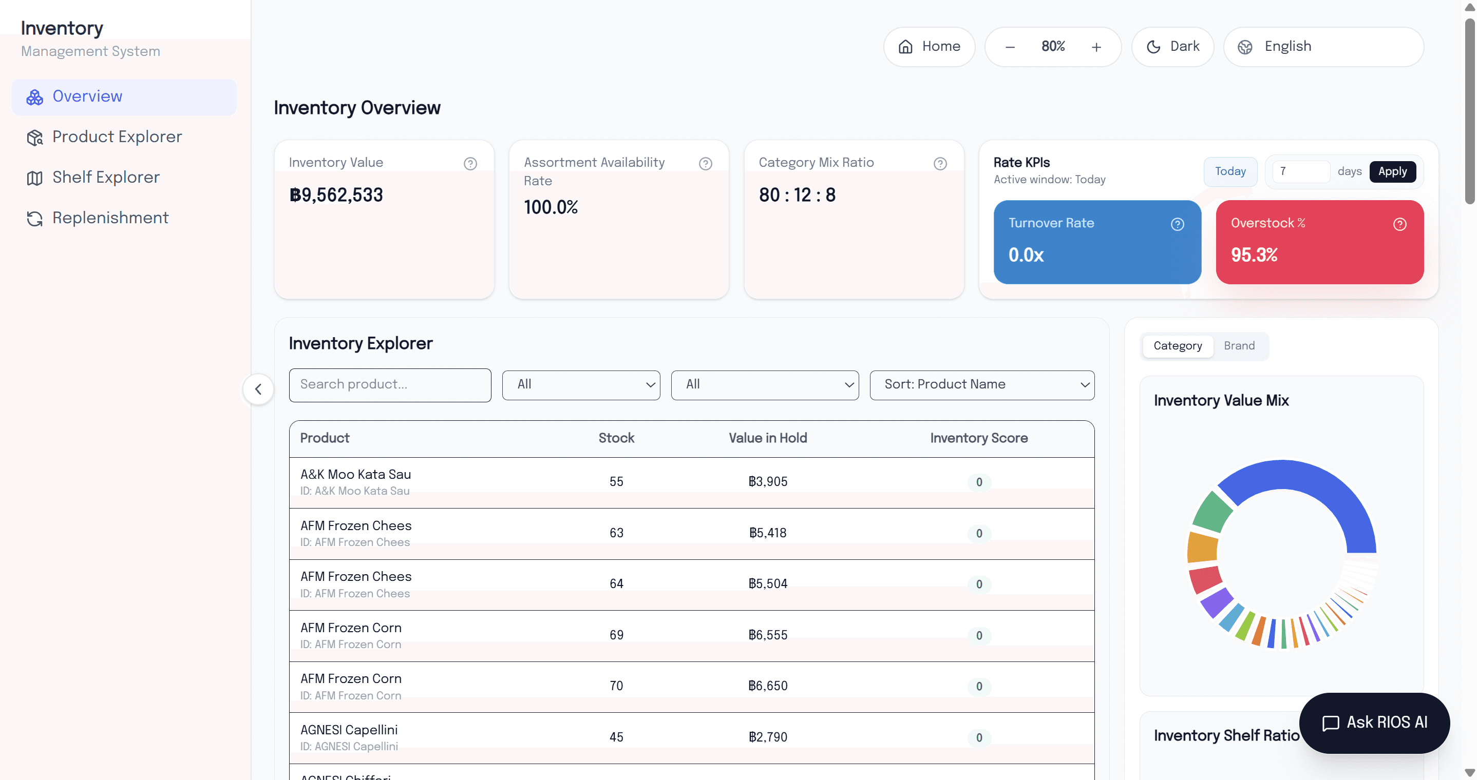The width and height of the screenshot is (1477, 780).
Task: Click the orange donut chart segment
Action: click(1202, 547)
